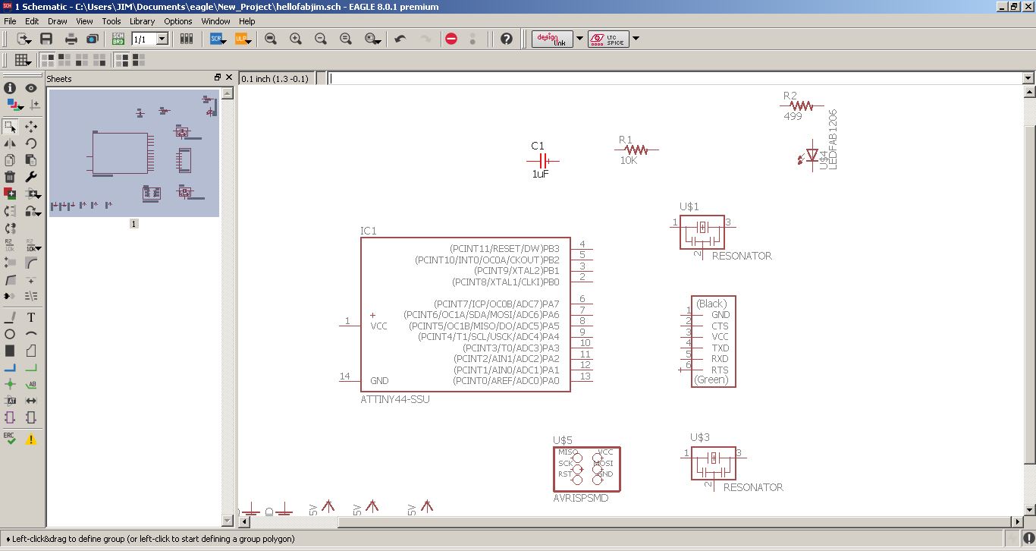The image size is (1036, 551).
Task: Select the Line draw tool
Action: [x=10, y=317]
